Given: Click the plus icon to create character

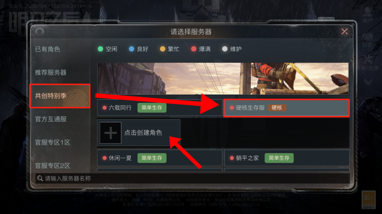Looking at the screenshot, I should click(111, 133).
